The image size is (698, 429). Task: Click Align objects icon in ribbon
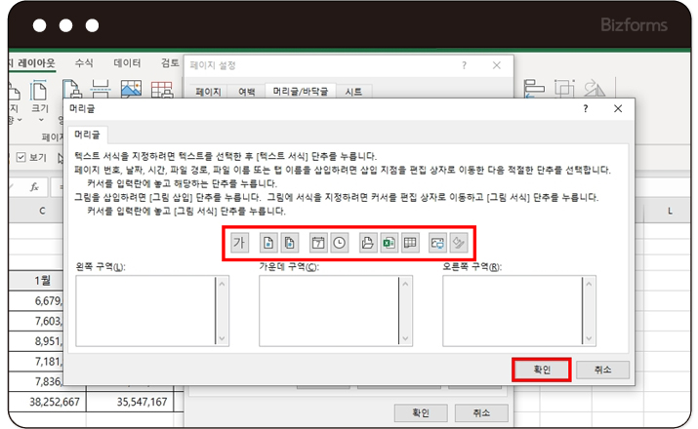click(534, 89)
